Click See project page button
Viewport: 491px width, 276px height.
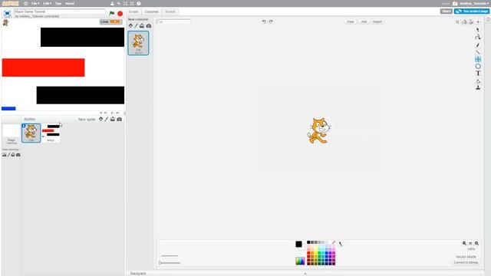point(472,11)
